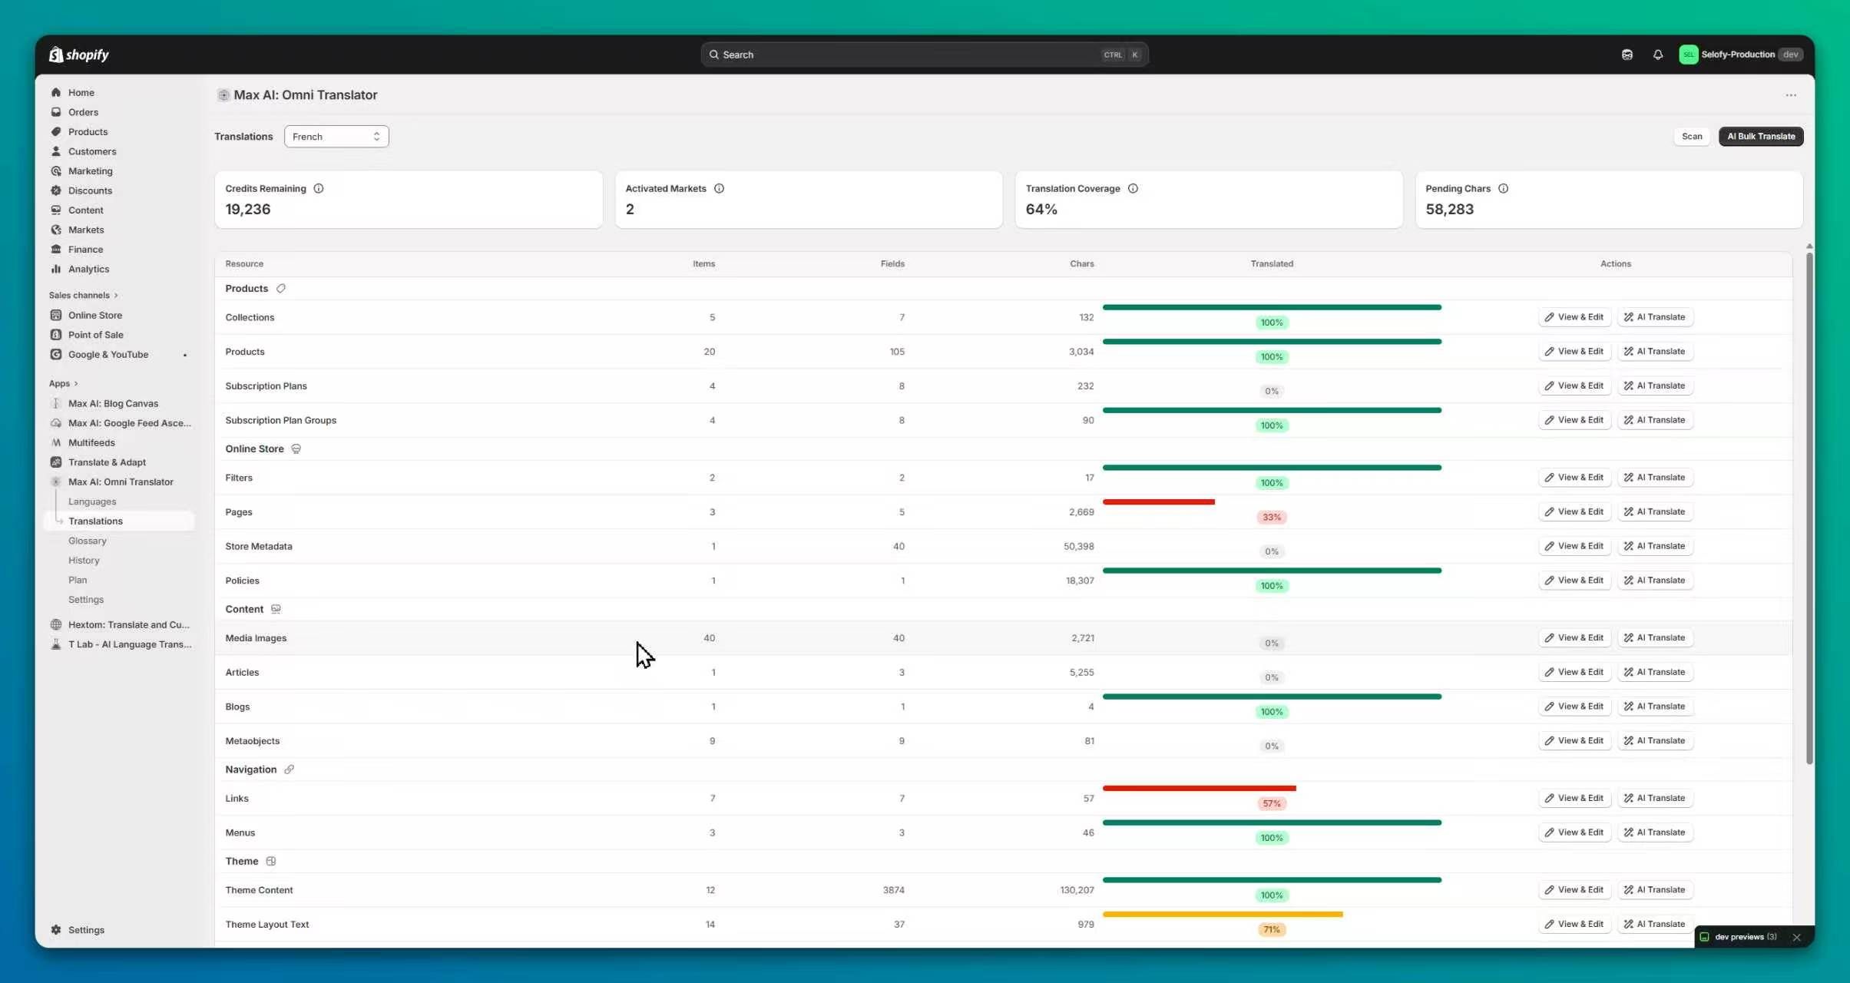Click info icon next to Credits Remaining
This screenshot has width=1850, height=983.
pyautogui.click(x=319, y=188)
